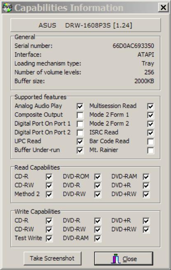Screen dimensions: 171x270
Task: Toggle the ISRC Read checkbox
Action: click(x=150, y=133)
